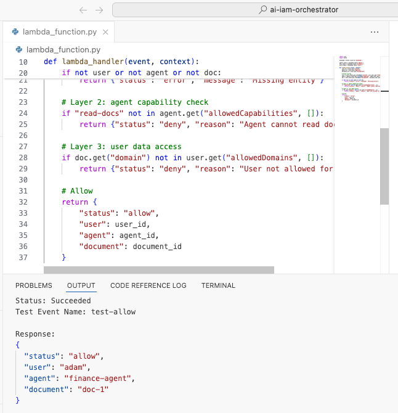The image size is (398, 413).
Task: Click the sticky def lambda_handler line
Action: 121,62
